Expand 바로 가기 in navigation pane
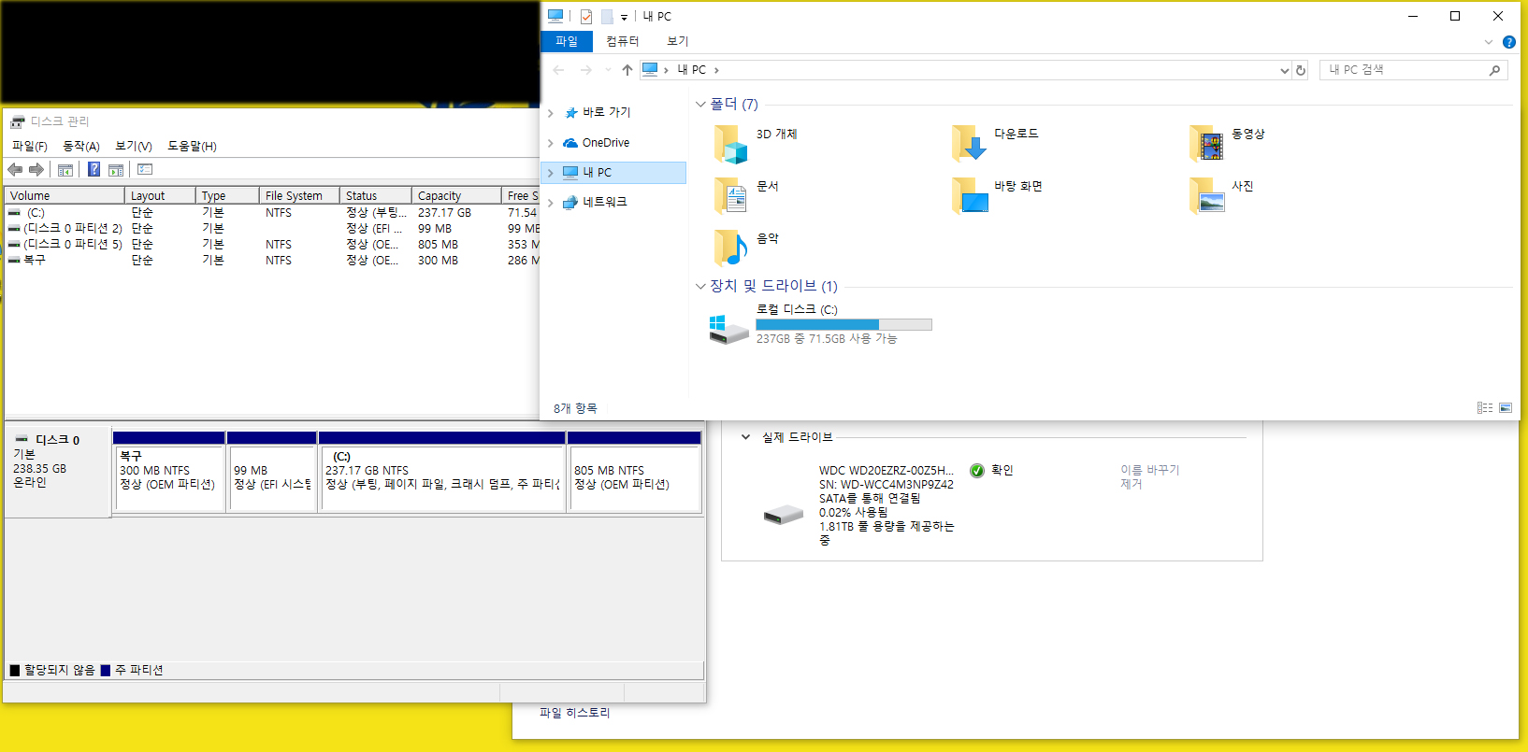Image resolution: width=1528 pixels, height=752 pixels. coord(551,113)
